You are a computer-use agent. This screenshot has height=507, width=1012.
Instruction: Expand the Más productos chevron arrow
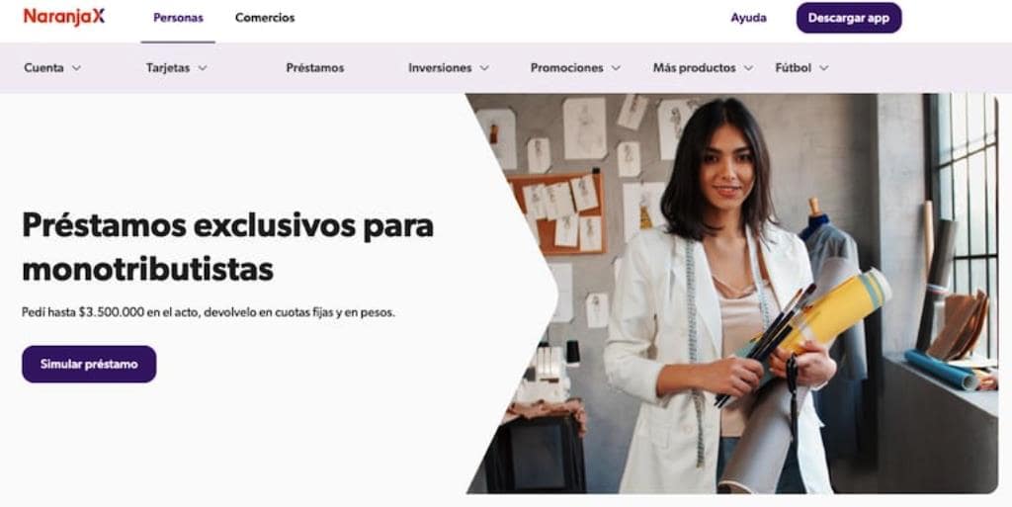pyautogui.click(x=748, y=68)
